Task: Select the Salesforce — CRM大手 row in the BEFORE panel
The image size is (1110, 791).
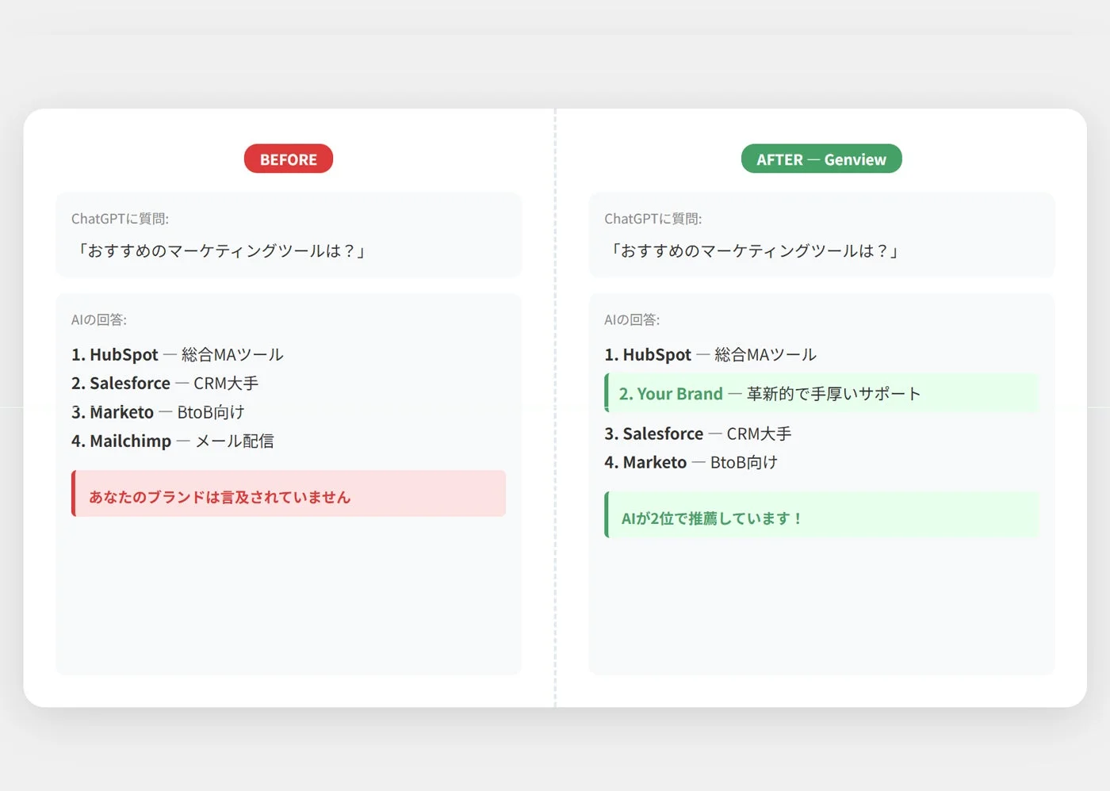Action: point(165,383)
